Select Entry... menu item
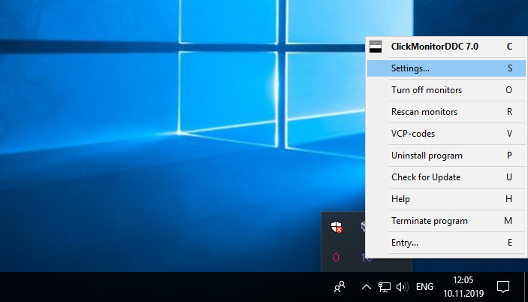Screen dimensions: 528x302 pyautogui.click(x=446, y=243)
